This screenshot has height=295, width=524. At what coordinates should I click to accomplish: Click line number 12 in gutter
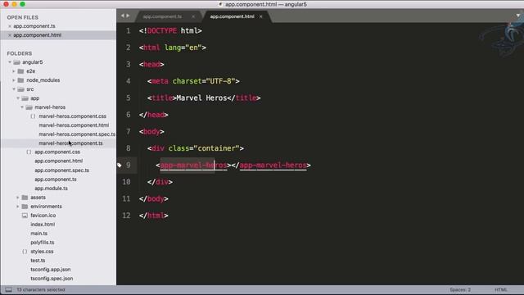point(126,216)
